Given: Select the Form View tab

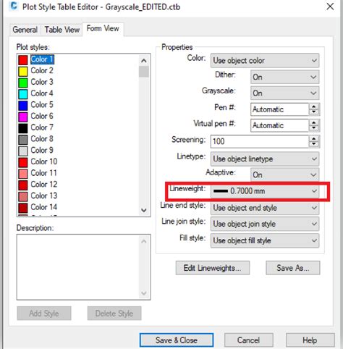Looking at the screenshot, I should 103,29.
